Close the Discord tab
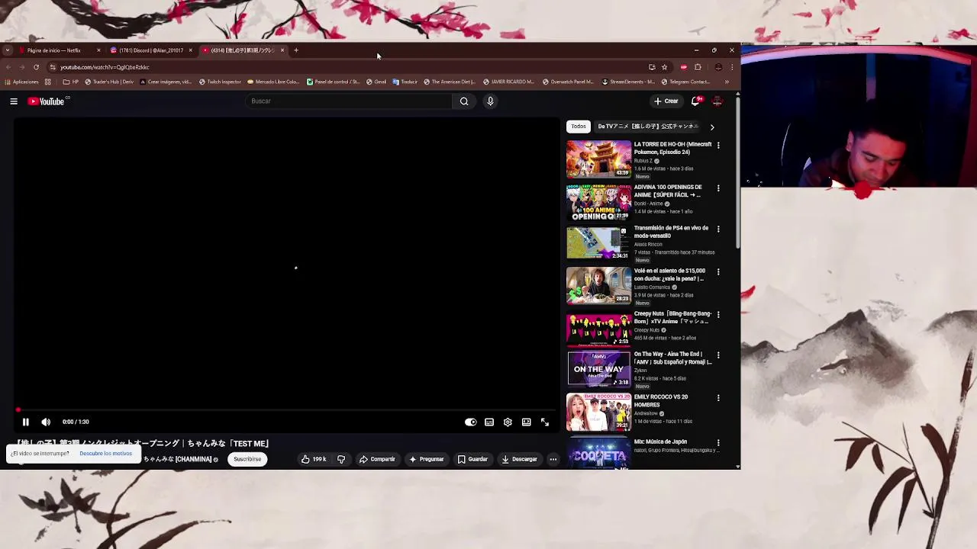The image size is (977, 549). [191, 50]
